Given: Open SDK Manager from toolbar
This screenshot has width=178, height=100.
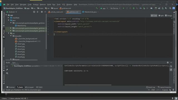Looking at the screenshot, I should tap(166, 8).
